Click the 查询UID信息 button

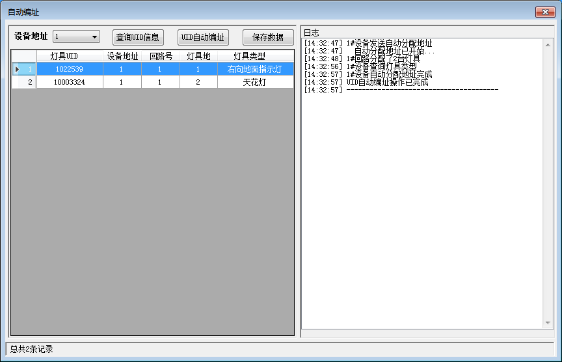137,37
